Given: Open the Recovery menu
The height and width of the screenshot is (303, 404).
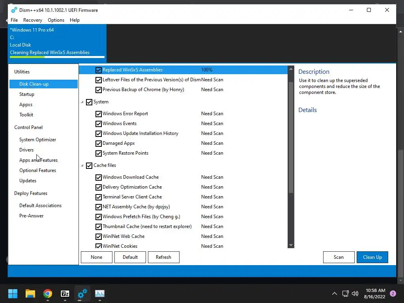Looking at the screenshot, I should pos(33,20).
